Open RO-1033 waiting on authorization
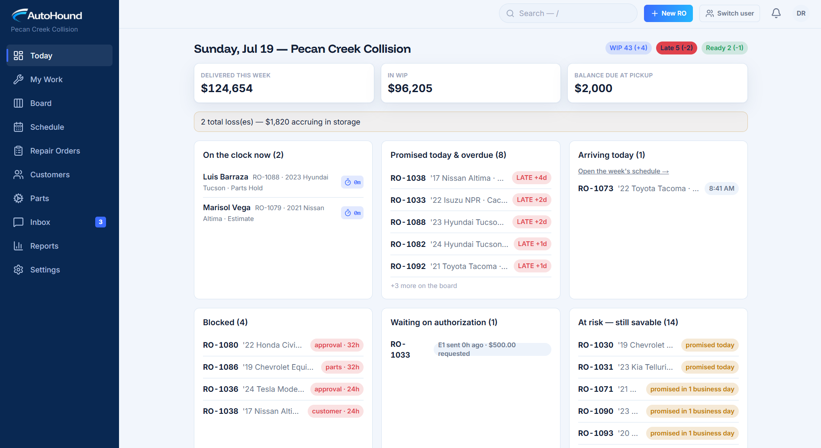 pyautogui.click(x=470, y=349)
